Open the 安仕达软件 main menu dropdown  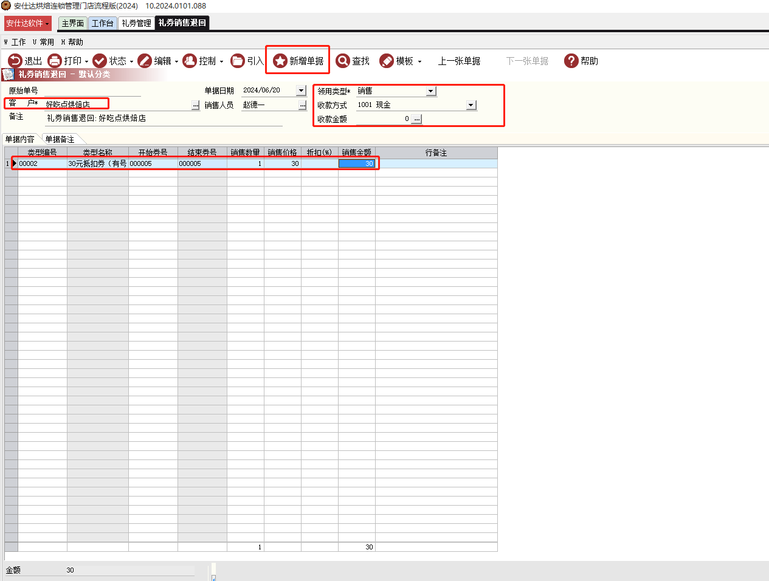coord(28,23)
